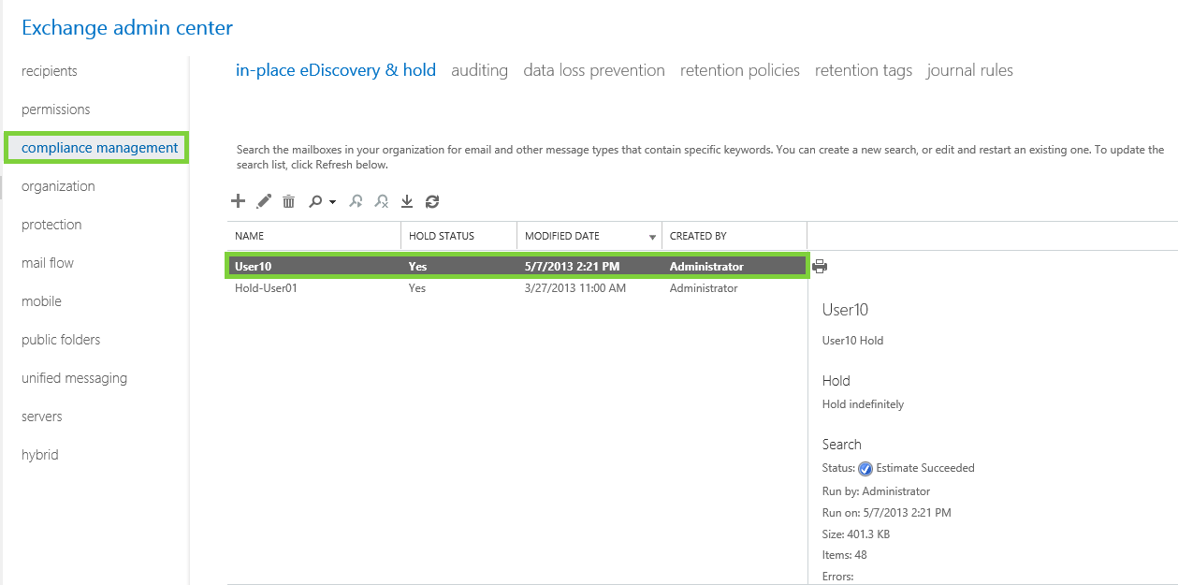
Task: Click the 3/27/2013 11:00 AM date cell
Action: [575, 288]
